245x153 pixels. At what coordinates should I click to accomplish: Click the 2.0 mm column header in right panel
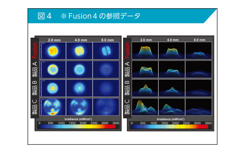[146, 40]
